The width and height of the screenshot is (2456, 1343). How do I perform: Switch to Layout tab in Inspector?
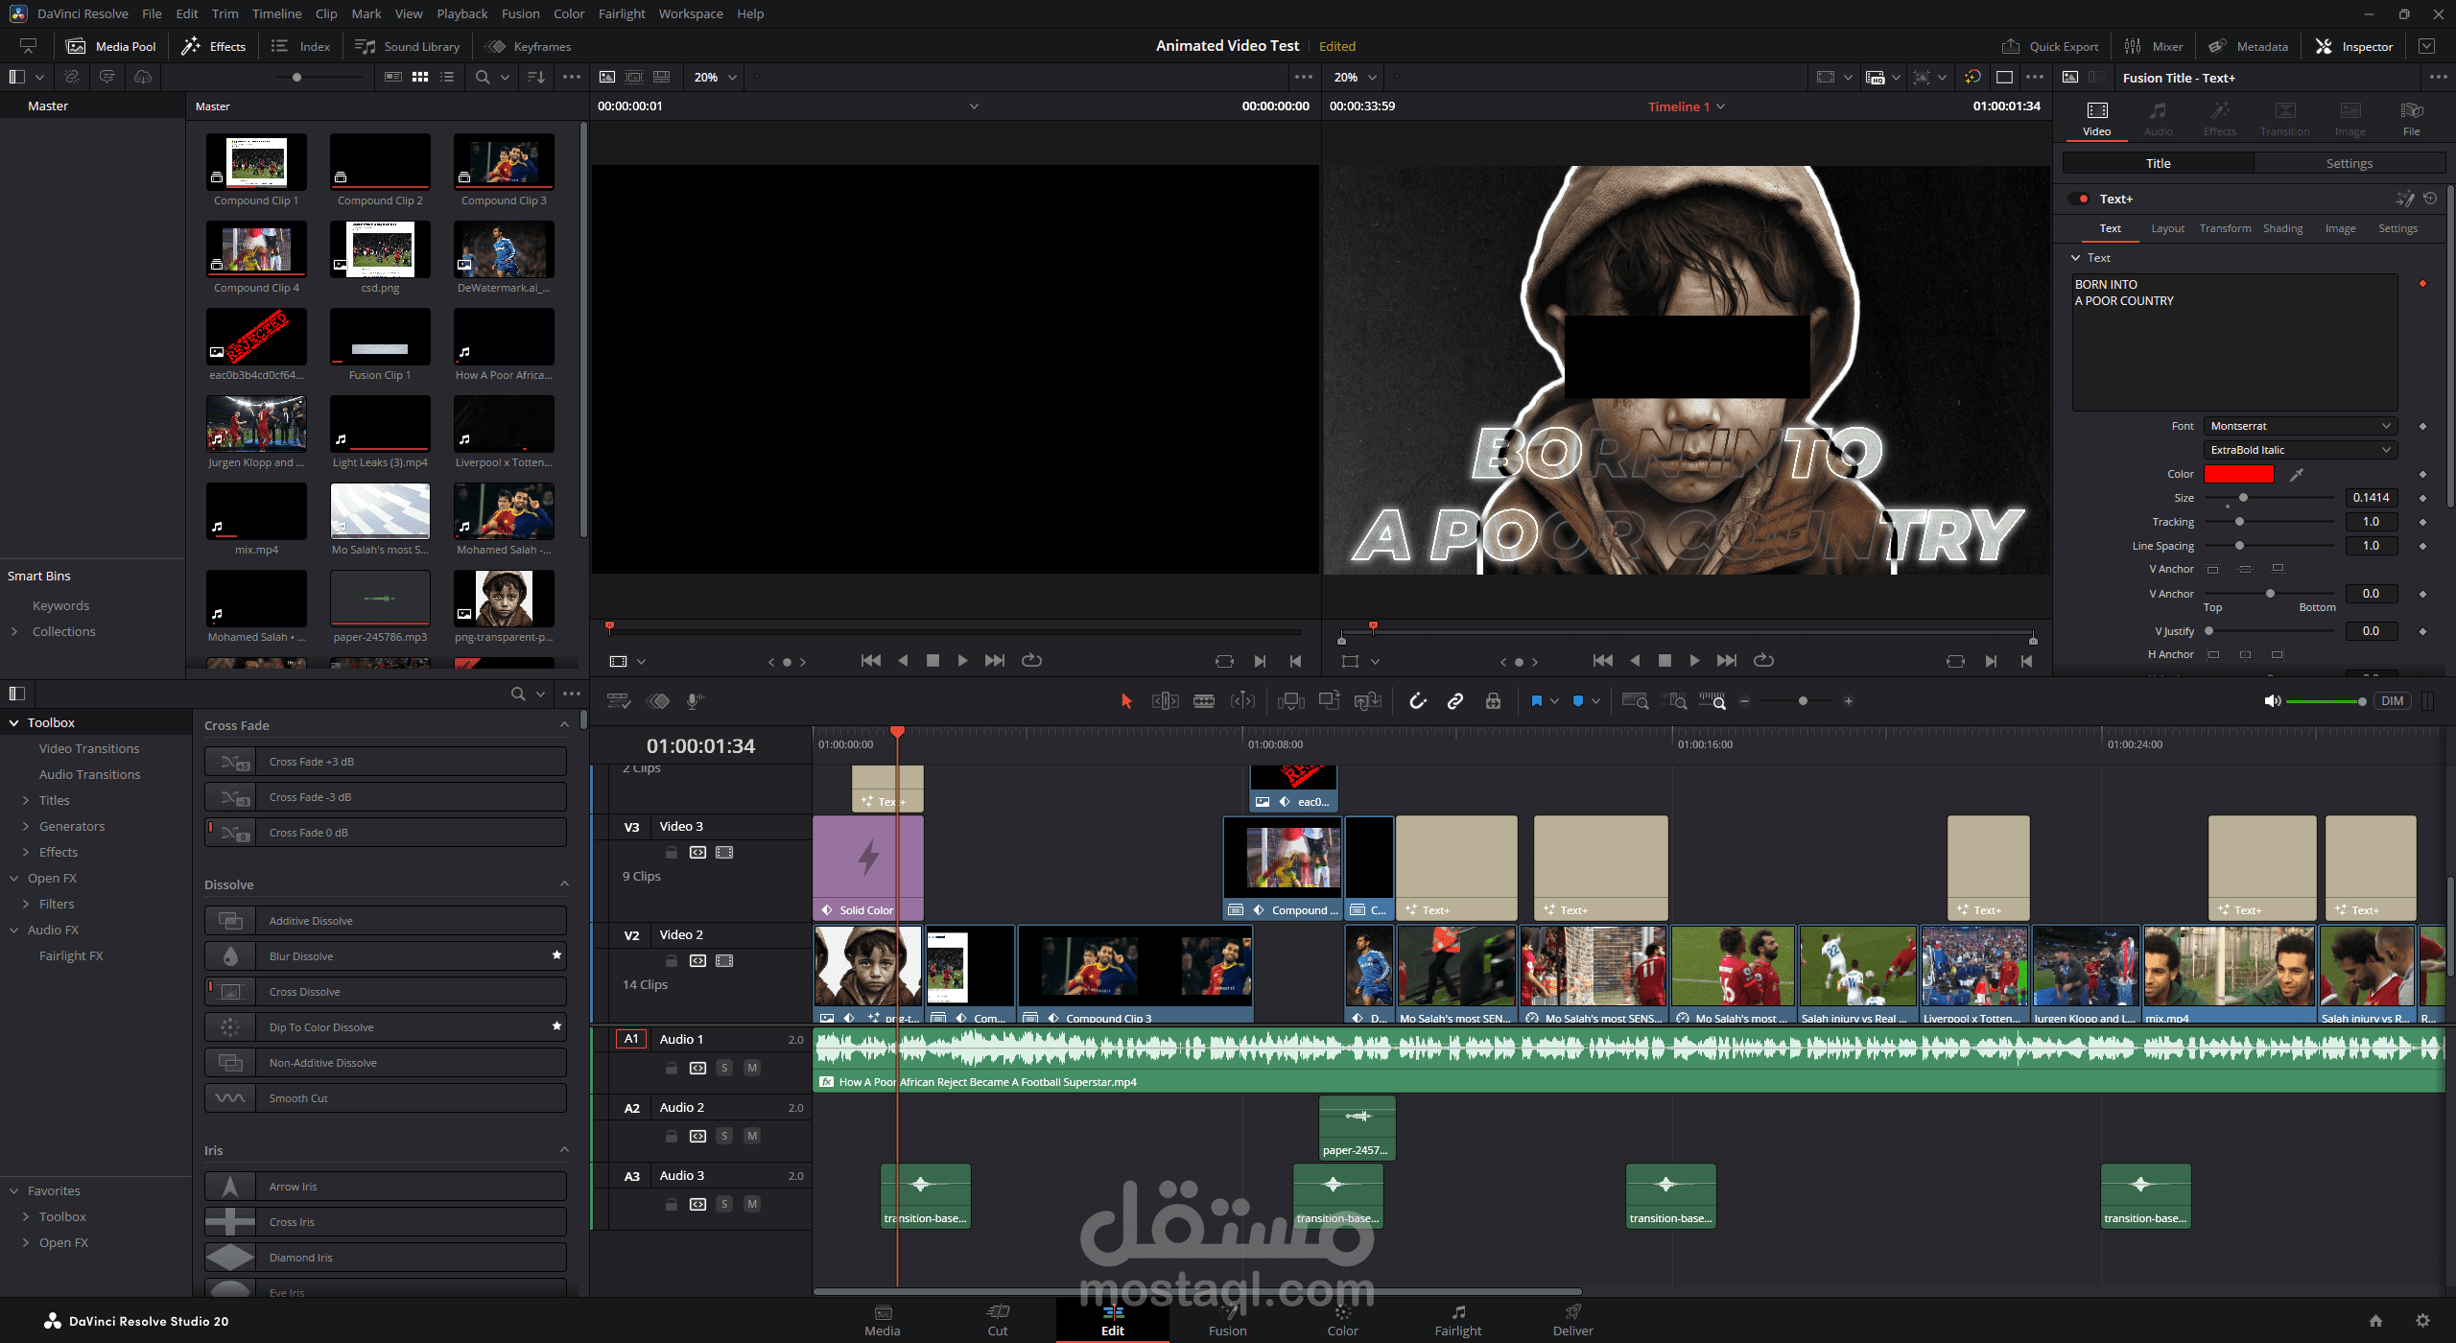2167,228
